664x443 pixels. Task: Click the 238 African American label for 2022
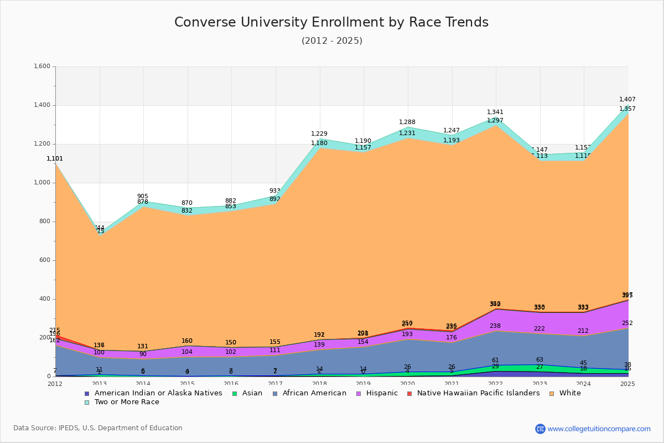pos(495,326)
